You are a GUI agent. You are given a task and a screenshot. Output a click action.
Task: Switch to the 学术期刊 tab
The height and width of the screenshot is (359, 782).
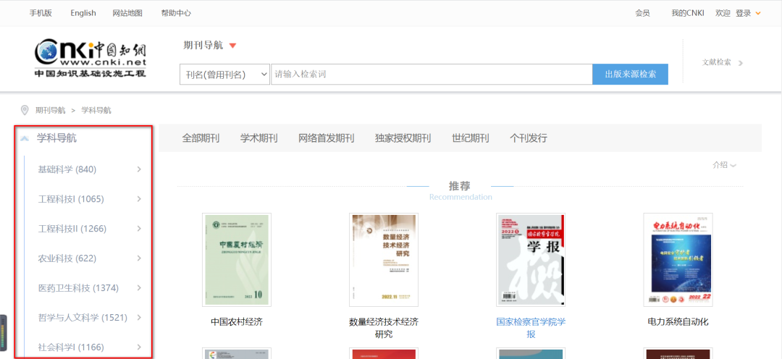click(258, 138)
